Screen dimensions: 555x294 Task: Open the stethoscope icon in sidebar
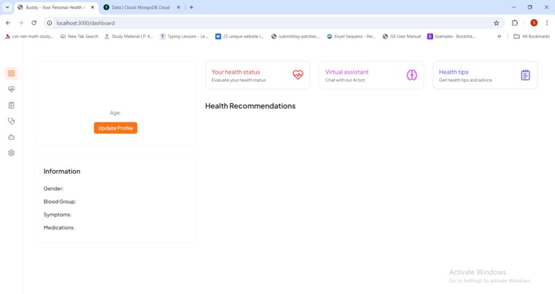coord(11,121)
